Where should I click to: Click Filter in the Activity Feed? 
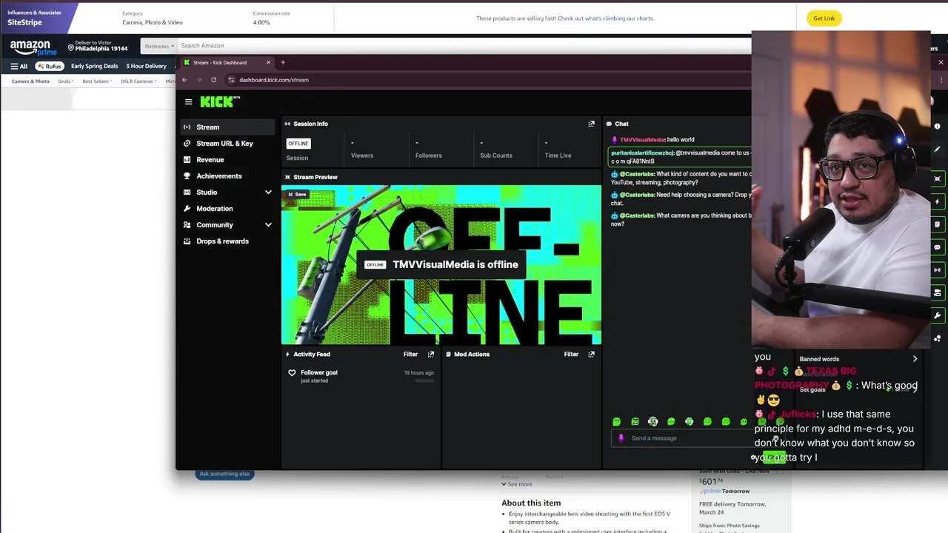(410, 355)
